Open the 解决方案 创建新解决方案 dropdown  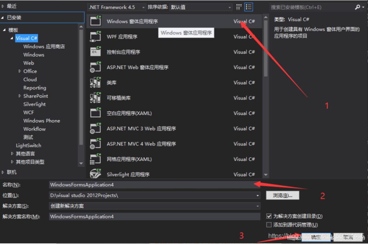(155, 206)
